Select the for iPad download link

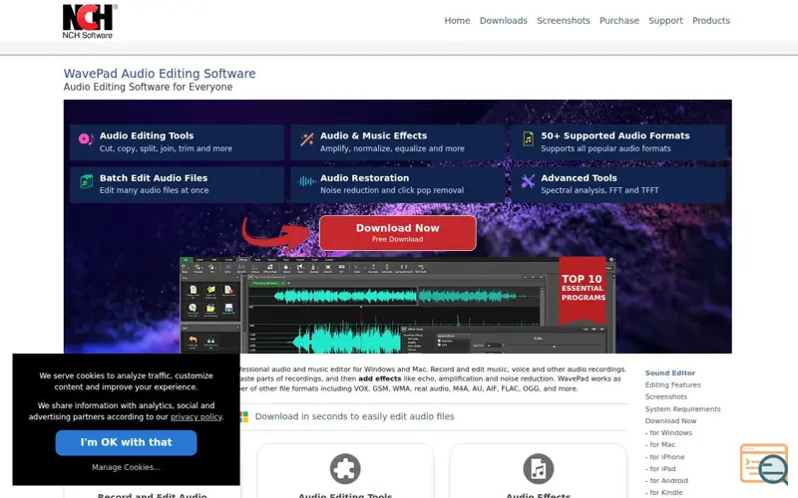[x=662, y=468]
